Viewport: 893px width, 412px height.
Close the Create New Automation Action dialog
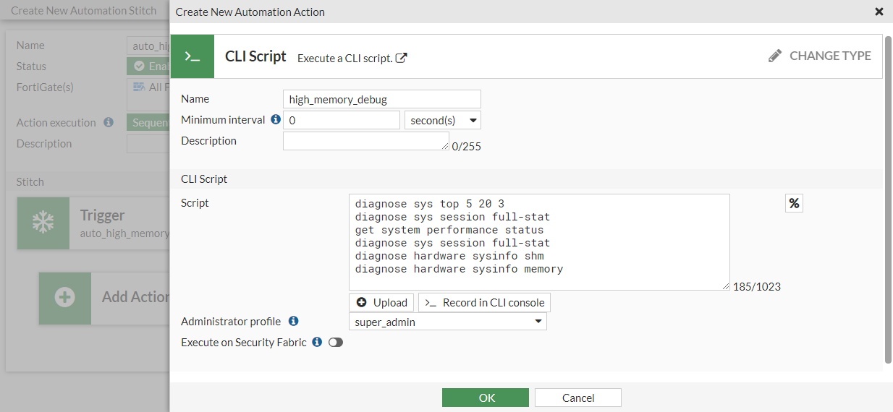tap(879, 12)
